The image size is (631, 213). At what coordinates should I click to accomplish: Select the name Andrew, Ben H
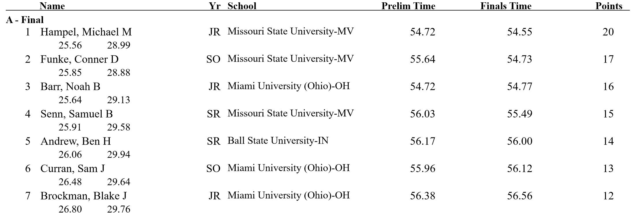coord(76,141)
